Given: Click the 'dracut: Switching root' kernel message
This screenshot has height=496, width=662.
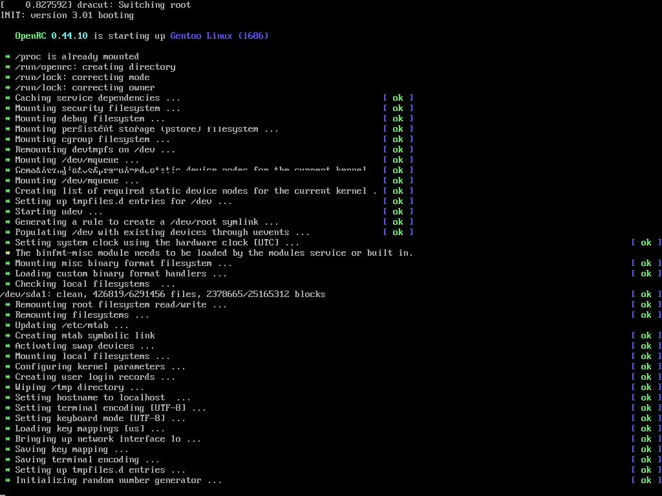Looking at the screenshot, I should click(x=96, y=5).
